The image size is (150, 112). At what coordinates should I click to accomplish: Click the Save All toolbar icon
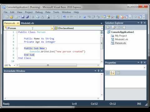point(27,17)
